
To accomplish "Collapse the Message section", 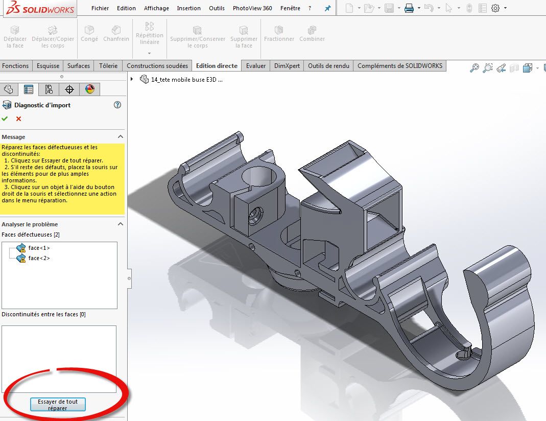I will click(x=121, y=137).
